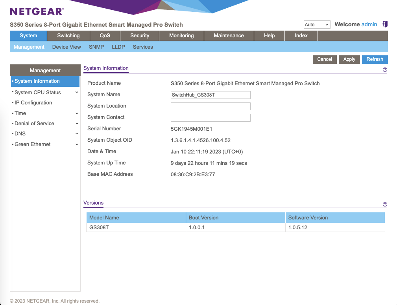Expand the Time menu chevron

coord(77,113)
